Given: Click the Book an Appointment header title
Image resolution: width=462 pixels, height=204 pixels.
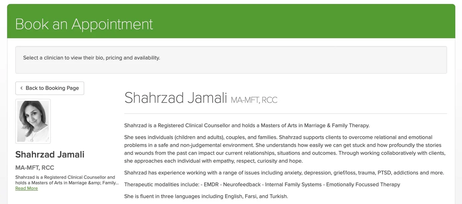Looking at the screenshot, I should [84, 24].
